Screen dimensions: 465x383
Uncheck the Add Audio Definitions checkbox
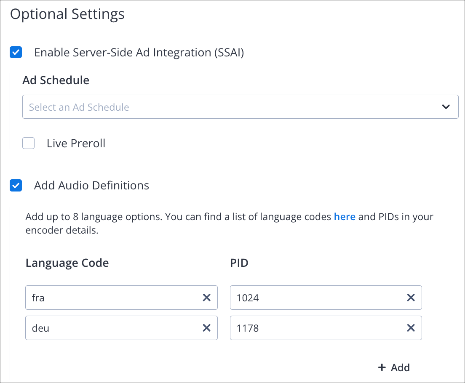pyautogui.click(x=16, y=186)
